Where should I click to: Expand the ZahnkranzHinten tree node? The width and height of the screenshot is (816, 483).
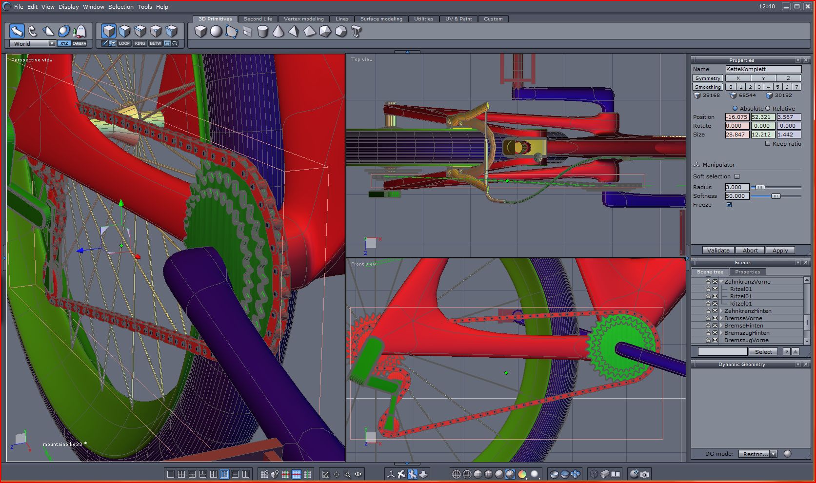(721, 311)
